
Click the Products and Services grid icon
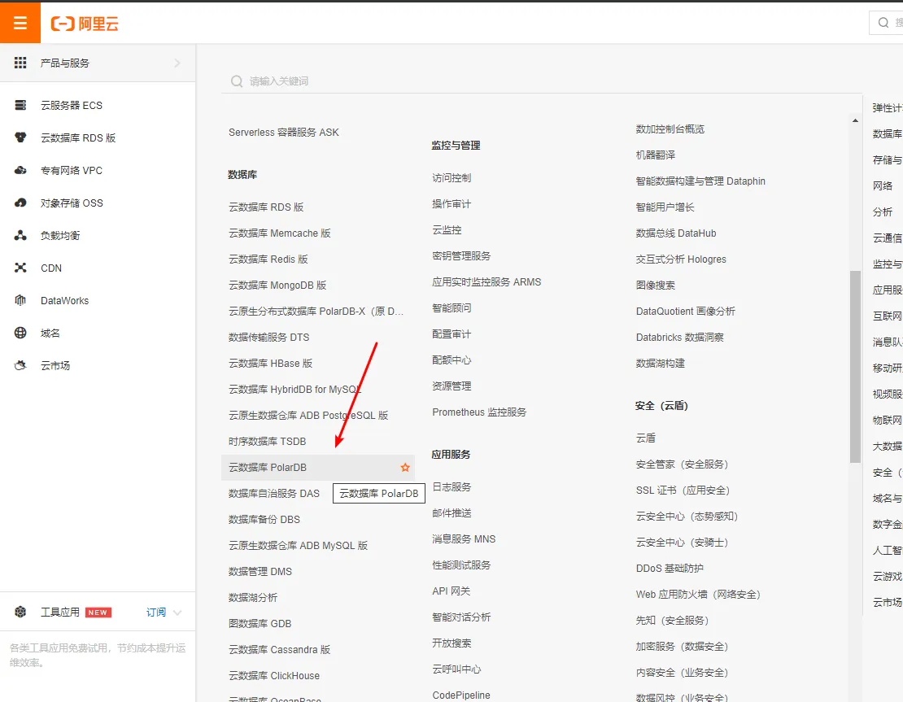coord(20,63)
